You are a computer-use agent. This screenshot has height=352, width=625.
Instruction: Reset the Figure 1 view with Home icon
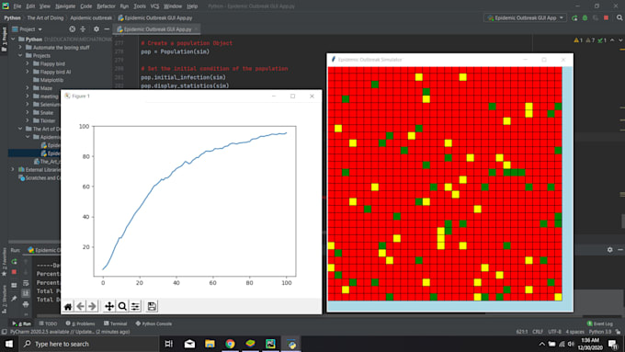coord(68,306)
